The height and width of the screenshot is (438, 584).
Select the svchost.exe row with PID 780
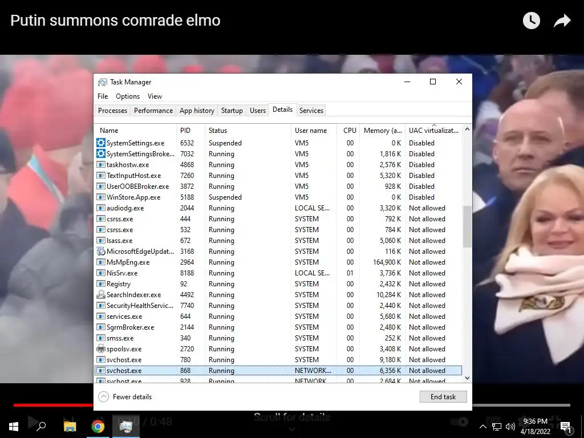pyautogui.click(x=278, y=360)
